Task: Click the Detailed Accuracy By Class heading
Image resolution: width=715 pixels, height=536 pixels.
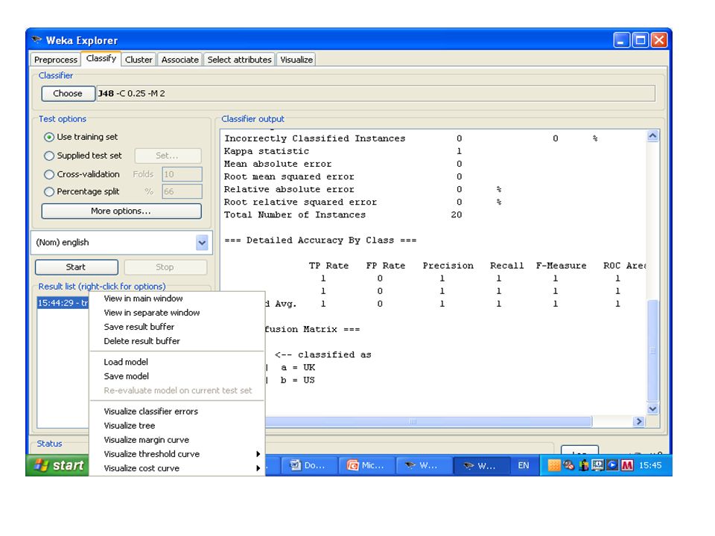Action: [x=320, y=240]
